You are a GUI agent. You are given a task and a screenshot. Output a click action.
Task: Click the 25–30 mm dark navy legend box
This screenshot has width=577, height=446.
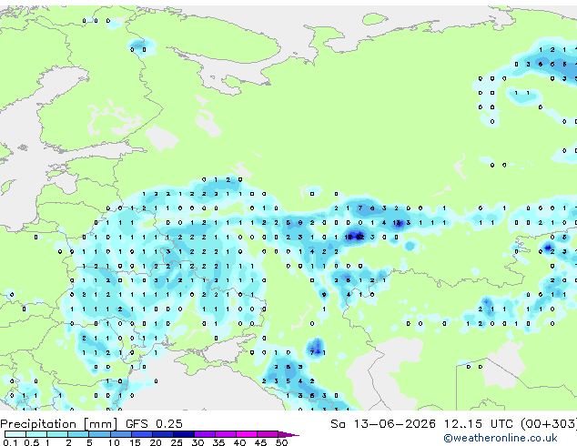click(x=183, y=434)
